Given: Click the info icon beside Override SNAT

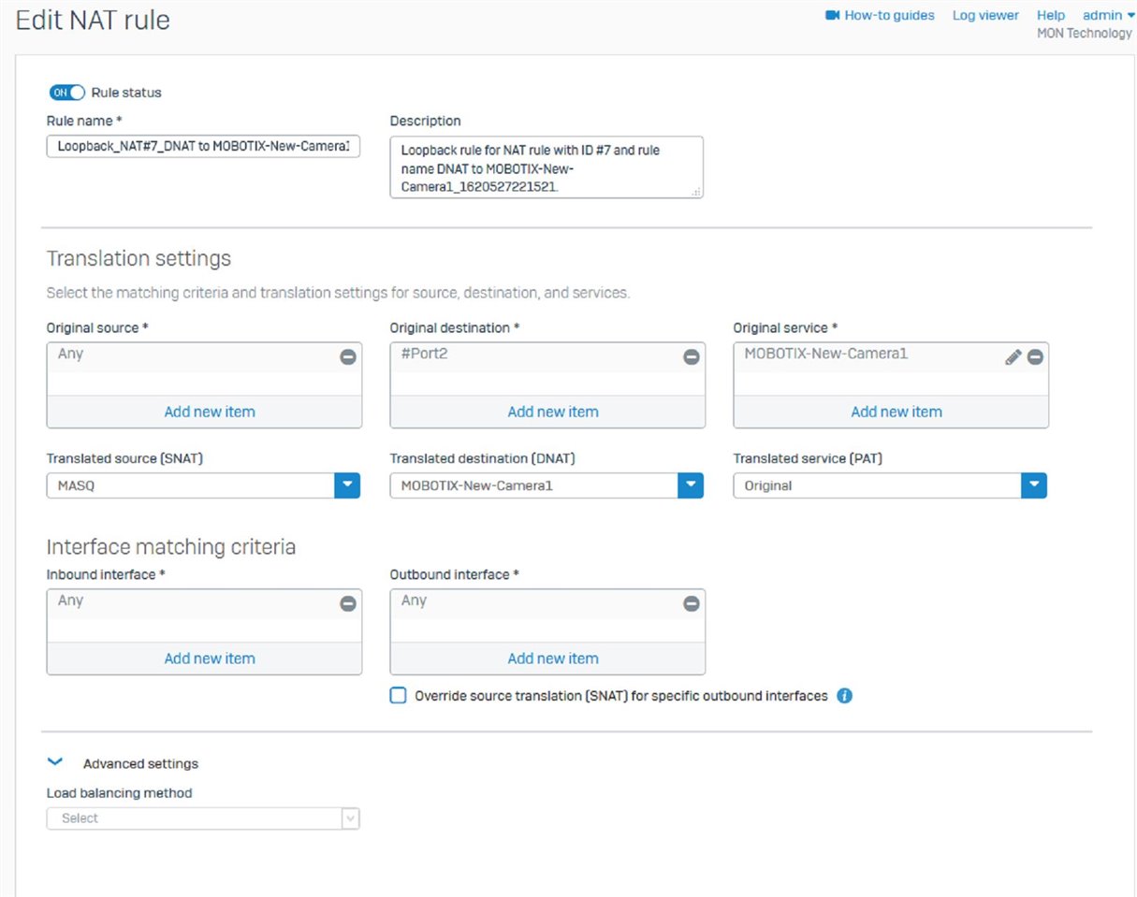Looking at the screenshot, I should (x=844, y=696).
